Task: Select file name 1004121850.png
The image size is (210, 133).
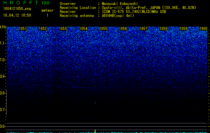Action: coord(17,9)
